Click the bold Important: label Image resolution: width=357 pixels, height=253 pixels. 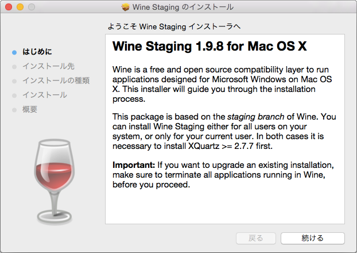click(134, 165)
